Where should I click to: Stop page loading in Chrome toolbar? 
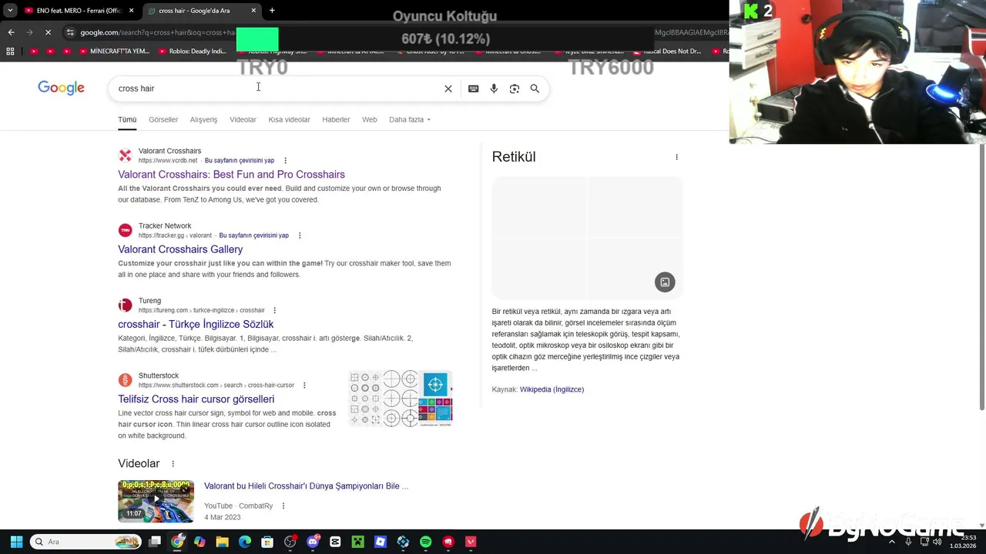click(x=48, y=32)
